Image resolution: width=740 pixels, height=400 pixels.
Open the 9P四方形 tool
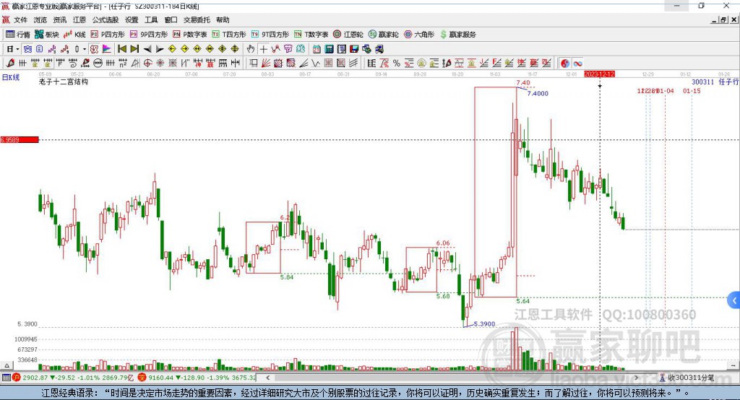[x=149, y=35]
